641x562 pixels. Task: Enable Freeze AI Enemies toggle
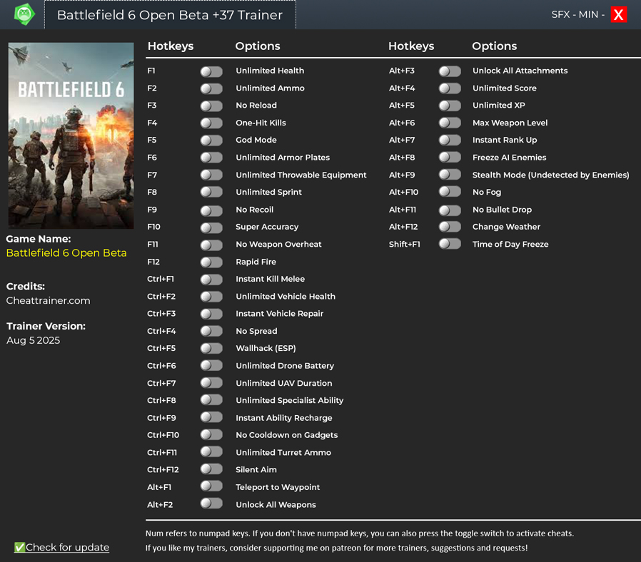[450, 158]
